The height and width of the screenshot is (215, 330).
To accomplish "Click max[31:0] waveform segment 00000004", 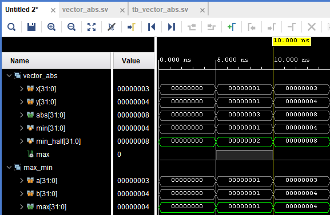I will point(301,207).
